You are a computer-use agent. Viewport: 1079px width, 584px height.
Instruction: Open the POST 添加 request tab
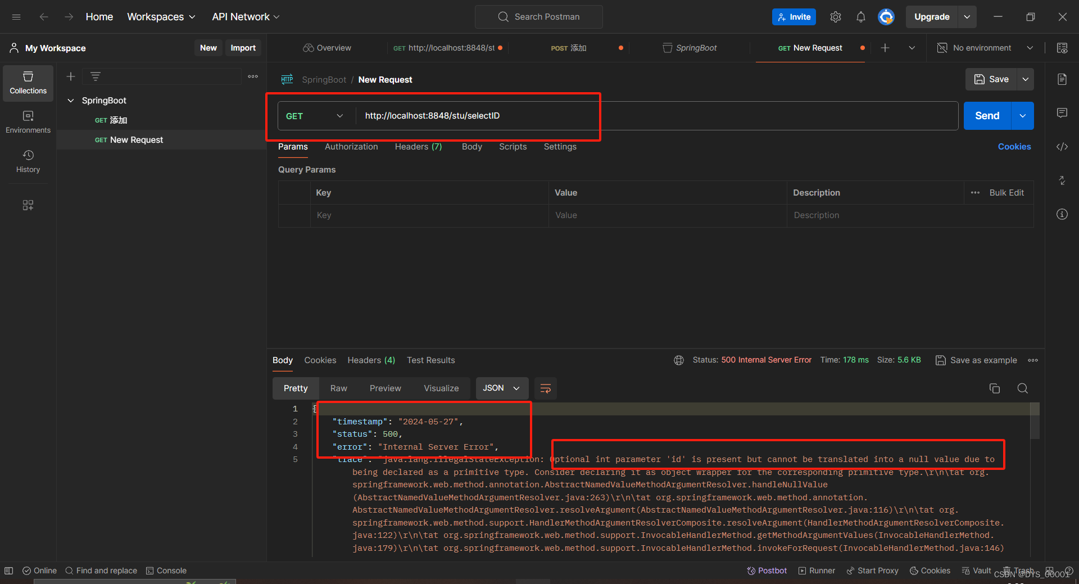click(x=569, y=48)
